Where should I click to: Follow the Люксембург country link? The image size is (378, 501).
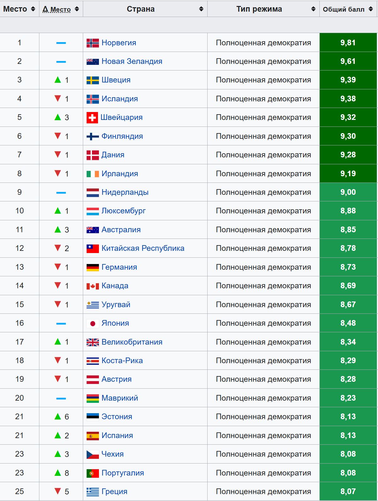coord(123,211)
